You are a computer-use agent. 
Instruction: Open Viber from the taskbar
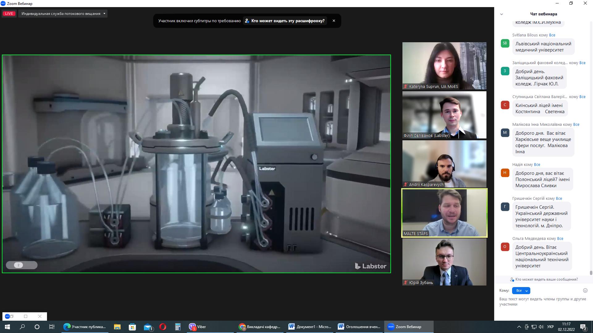pos(198,327)
